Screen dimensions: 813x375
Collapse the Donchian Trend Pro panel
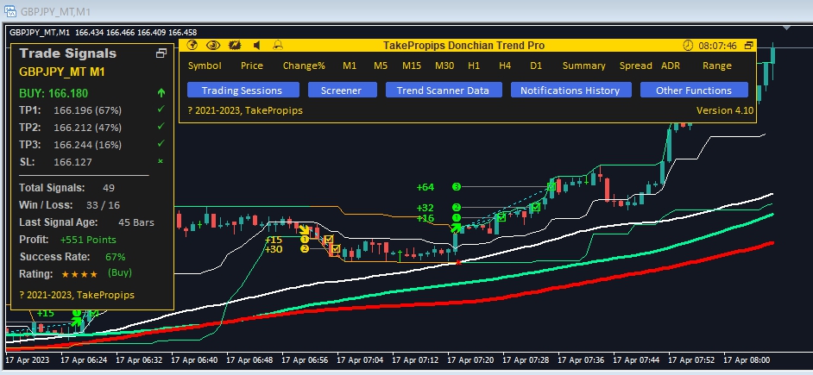click(749, 46)
